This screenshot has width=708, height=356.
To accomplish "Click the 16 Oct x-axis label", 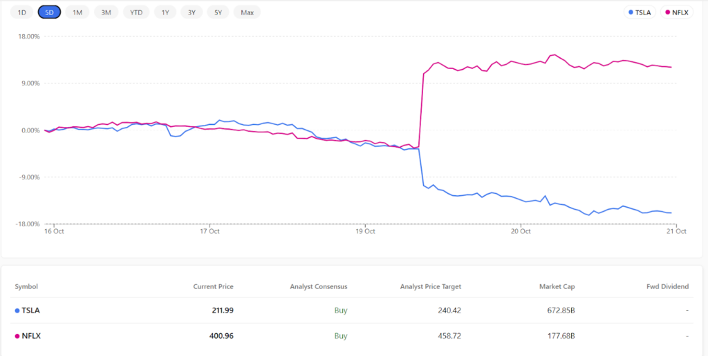I will tap(54, 232).
